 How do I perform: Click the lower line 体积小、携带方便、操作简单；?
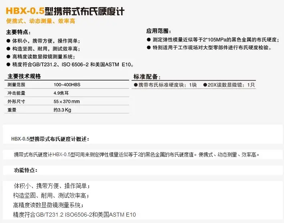coord(52,186)
